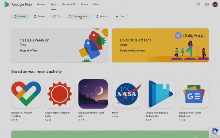220x138 pixels.
Task: Open Google News - Daily Headlines title
Action: point(190,114)
